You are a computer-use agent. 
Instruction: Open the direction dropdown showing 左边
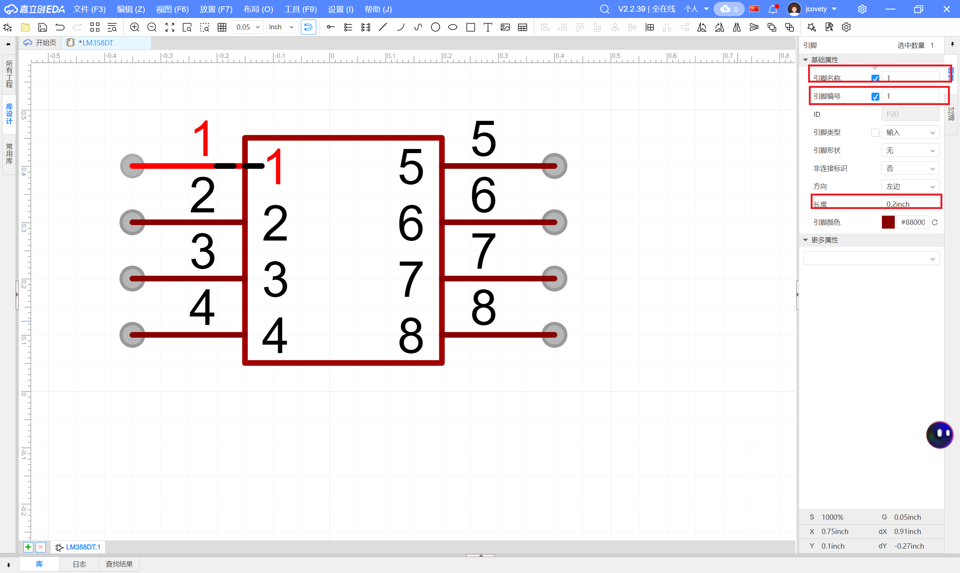point(910,186)
